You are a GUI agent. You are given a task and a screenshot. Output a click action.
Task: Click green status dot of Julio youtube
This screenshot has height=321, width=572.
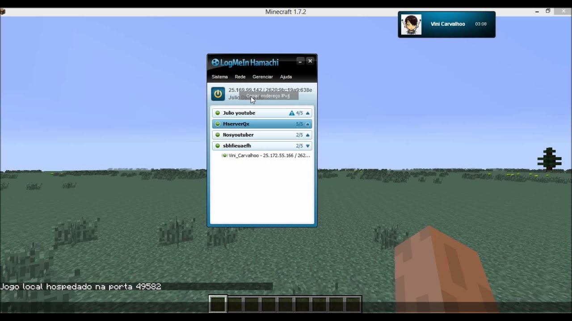click(x=218, y=113)
